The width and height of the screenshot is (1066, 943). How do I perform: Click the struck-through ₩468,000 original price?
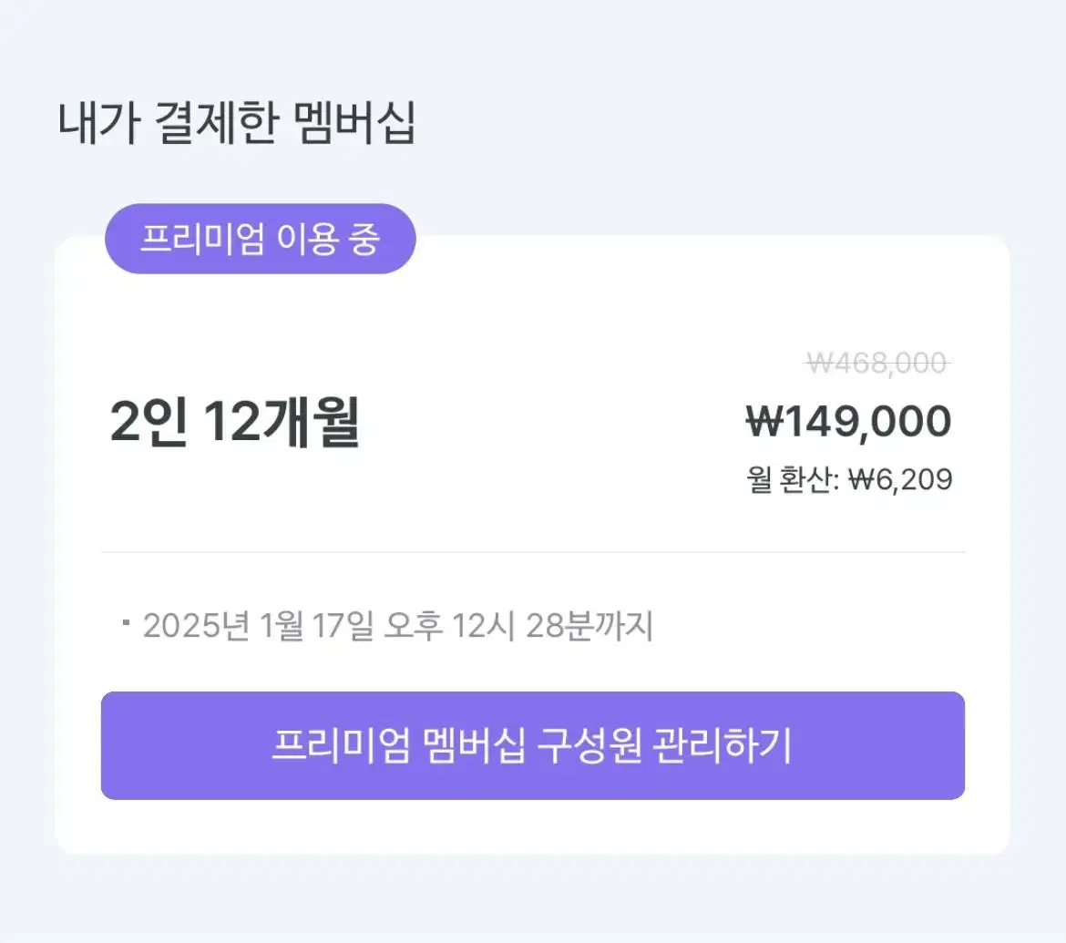(x=876, y=363)
